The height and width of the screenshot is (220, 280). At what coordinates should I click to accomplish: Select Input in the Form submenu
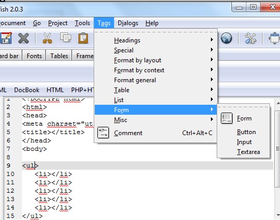[x=244, y=142]
